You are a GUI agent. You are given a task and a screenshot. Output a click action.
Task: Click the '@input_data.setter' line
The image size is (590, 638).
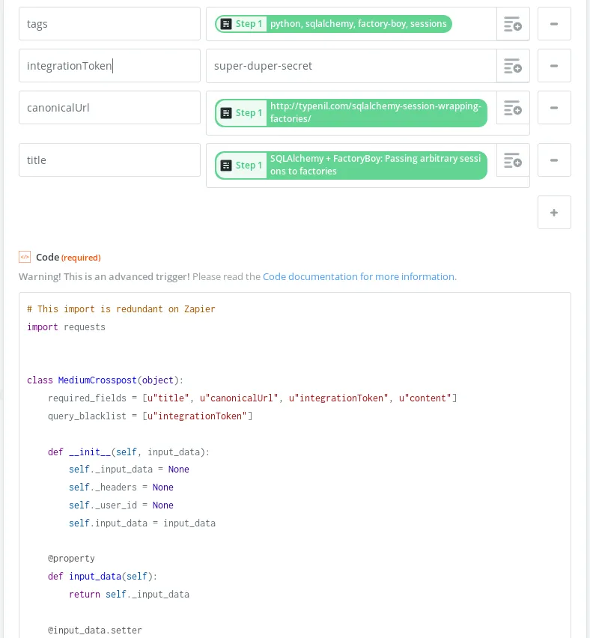pyautogui.click(x=95, y=631)
